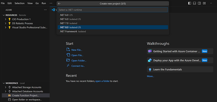Click the Open Folder icon under Start
Image resolution: width=217 pixels, height=102 pixels.
pyautogui.click(x=68, y=60)
